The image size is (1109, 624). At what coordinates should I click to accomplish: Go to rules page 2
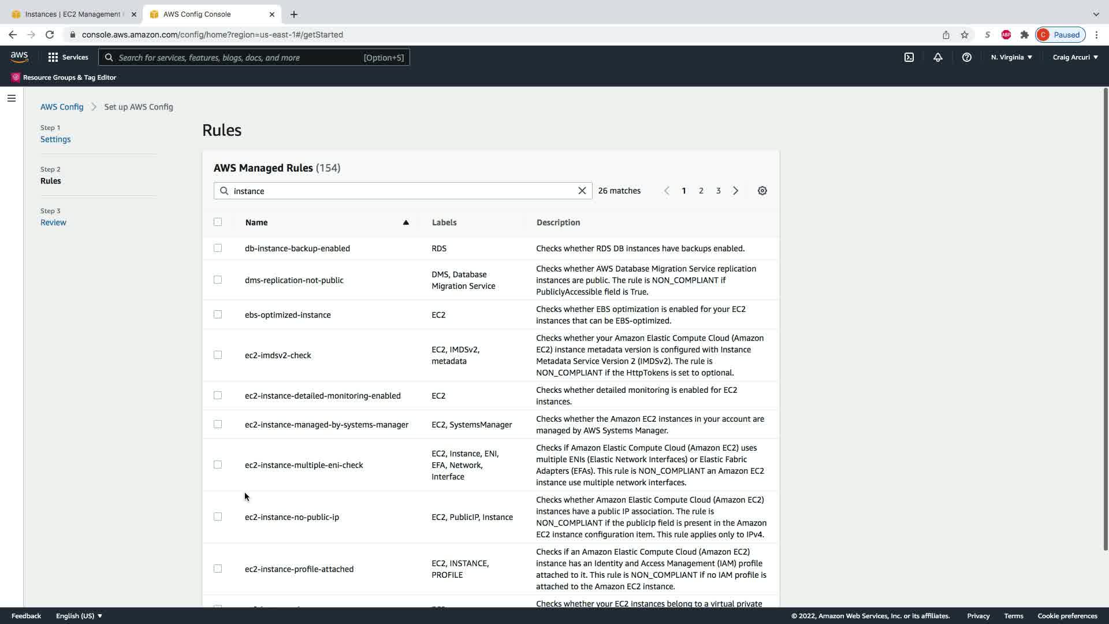[701, 191]
